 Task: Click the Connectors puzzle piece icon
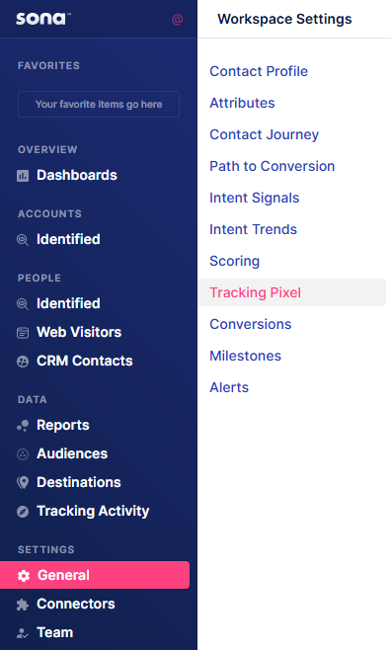(x=23, y=605)
